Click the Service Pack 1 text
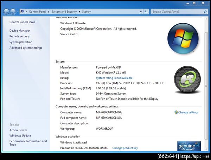 click(69, 34)
